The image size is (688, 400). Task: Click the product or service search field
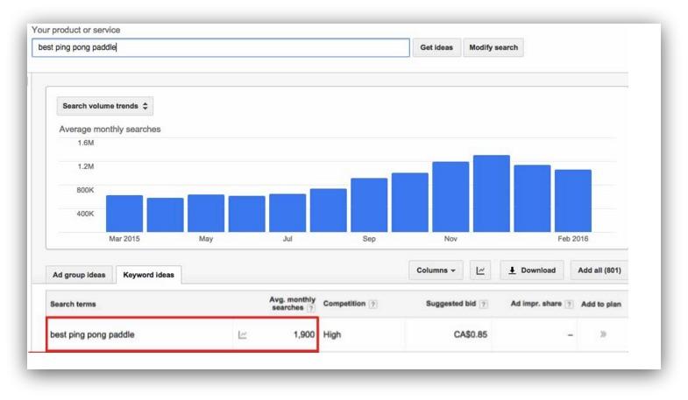[221, 47]
